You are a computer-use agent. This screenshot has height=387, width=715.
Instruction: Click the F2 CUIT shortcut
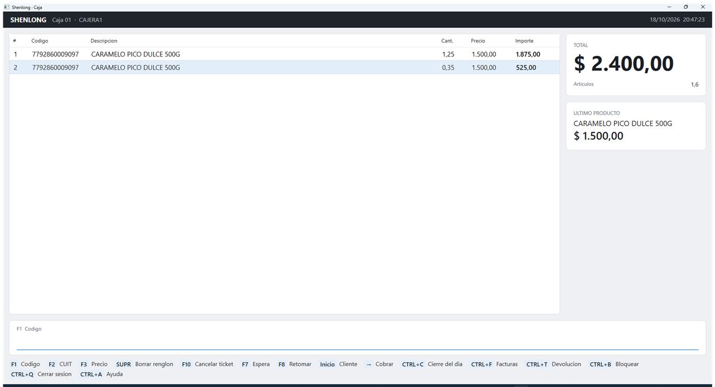(60, 364)
